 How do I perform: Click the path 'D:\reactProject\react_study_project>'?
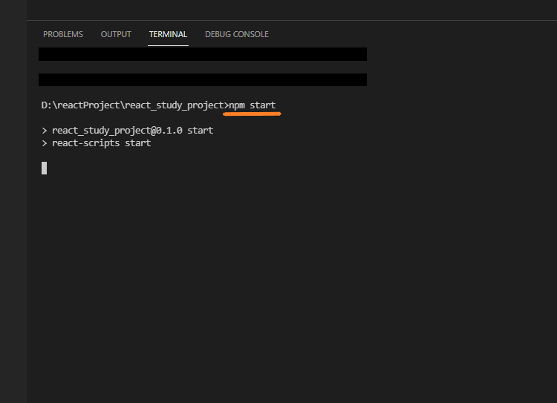coord(135,105)
